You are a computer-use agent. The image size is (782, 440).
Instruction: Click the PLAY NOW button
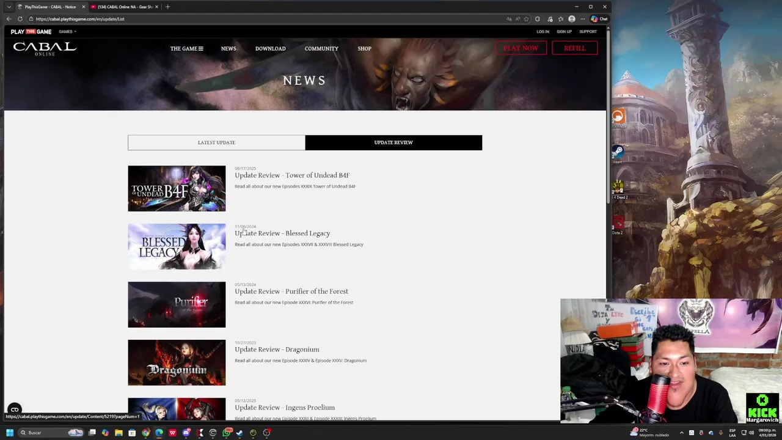(x=521, y=48)
